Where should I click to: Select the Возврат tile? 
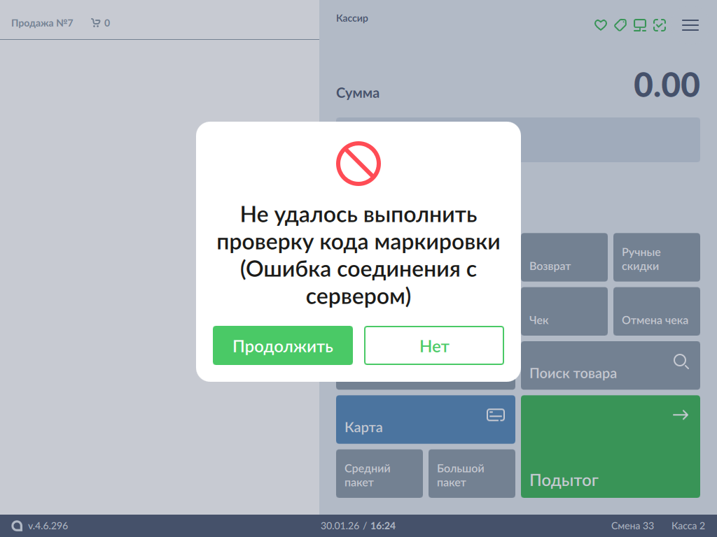564,257
